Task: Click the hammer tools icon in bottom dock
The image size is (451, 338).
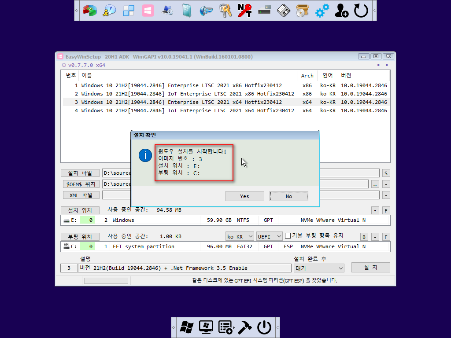Action: [245, 327]
